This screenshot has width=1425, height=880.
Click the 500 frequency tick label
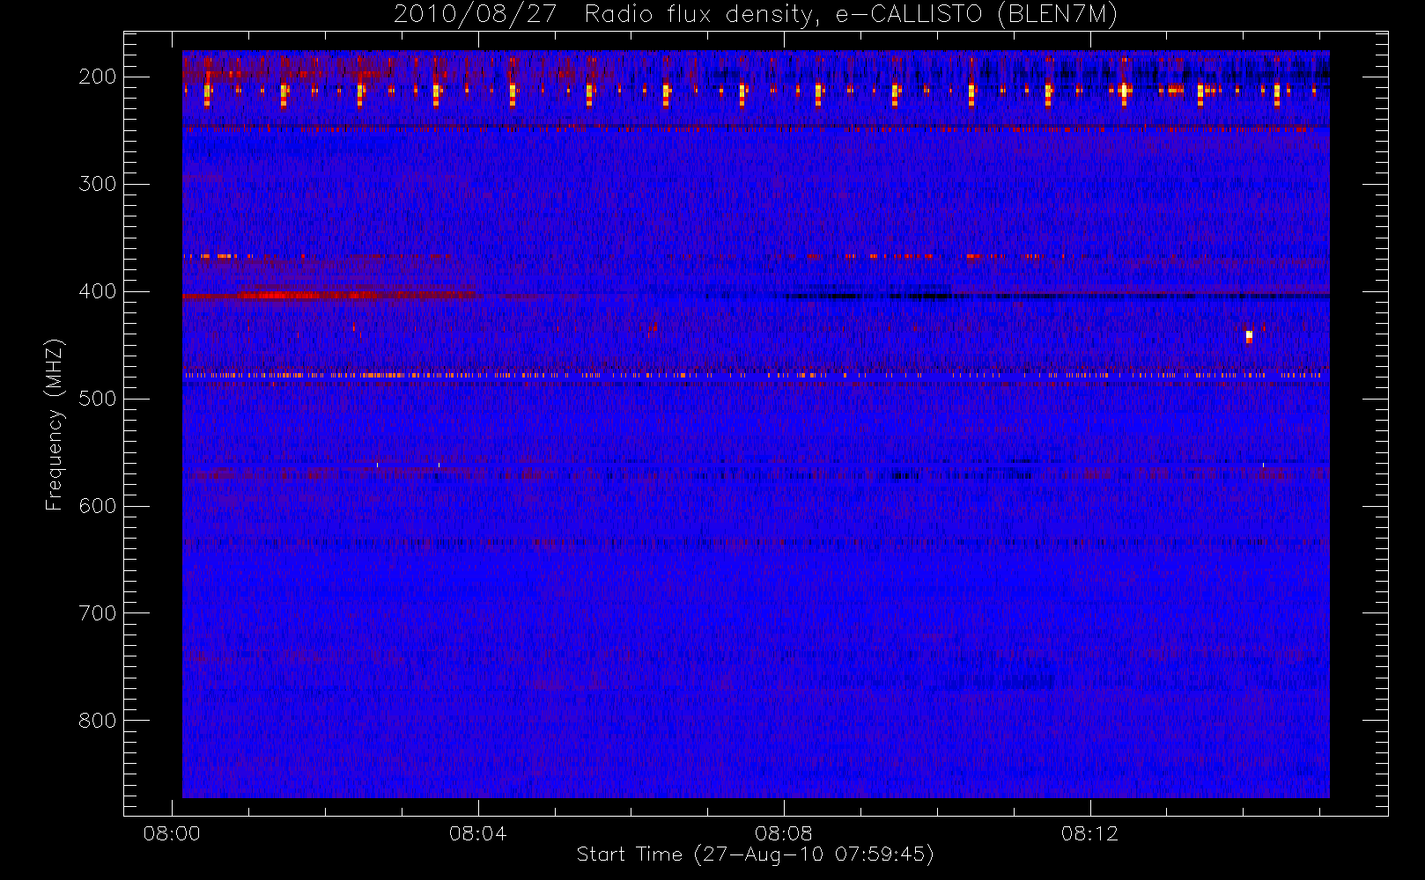point(97,399)
